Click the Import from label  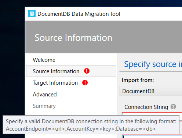(x=138, y=80)
